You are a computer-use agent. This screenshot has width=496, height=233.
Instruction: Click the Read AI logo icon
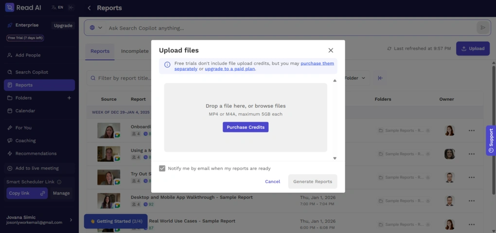[10, 8]
